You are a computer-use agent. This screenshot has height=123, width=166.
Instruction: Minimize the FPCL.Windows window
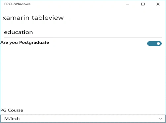(128, 4)
